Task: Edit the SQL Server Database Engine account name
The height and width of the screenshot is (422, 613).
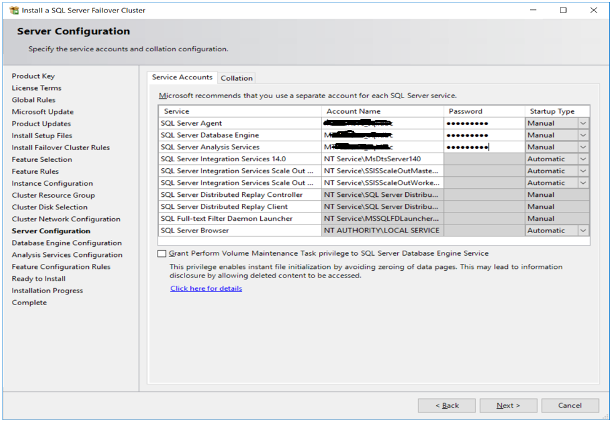Action: point(382,135)
